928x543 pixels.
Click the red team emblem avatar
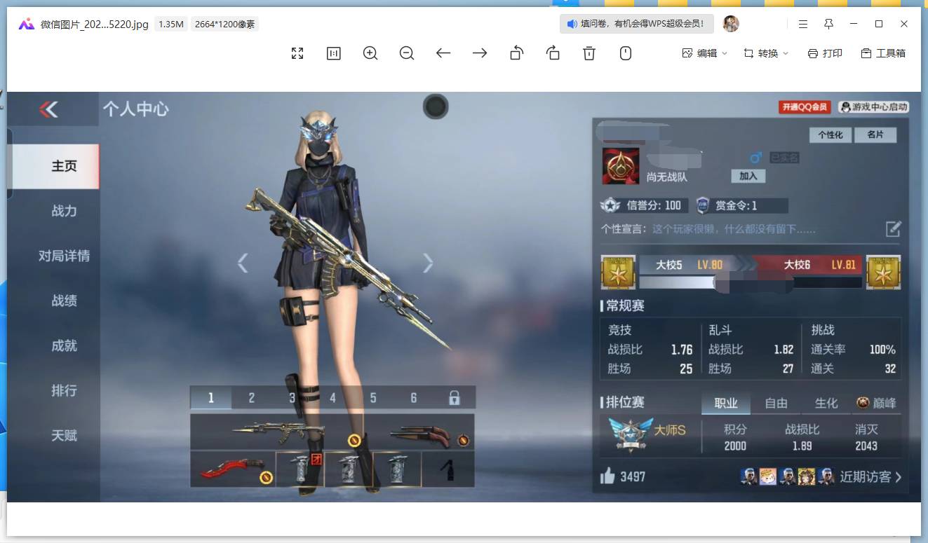(621, 166)
